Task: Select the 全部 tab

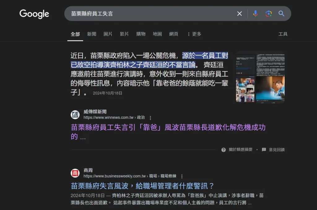Action: click(x=75, y=34)
